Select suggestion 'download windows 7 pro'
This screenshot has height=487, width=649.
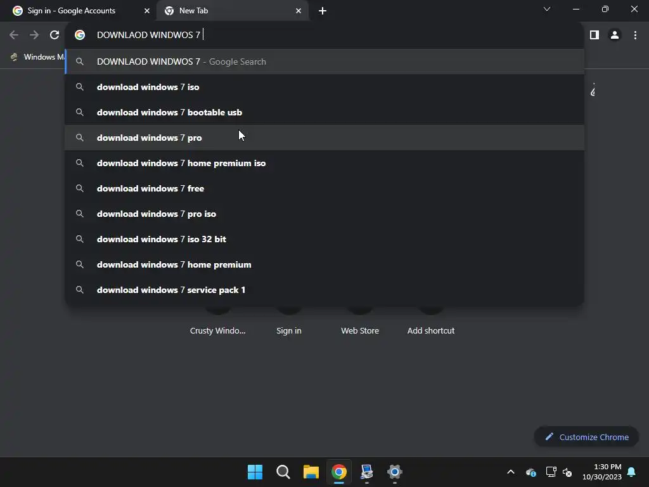coord(324,138)
